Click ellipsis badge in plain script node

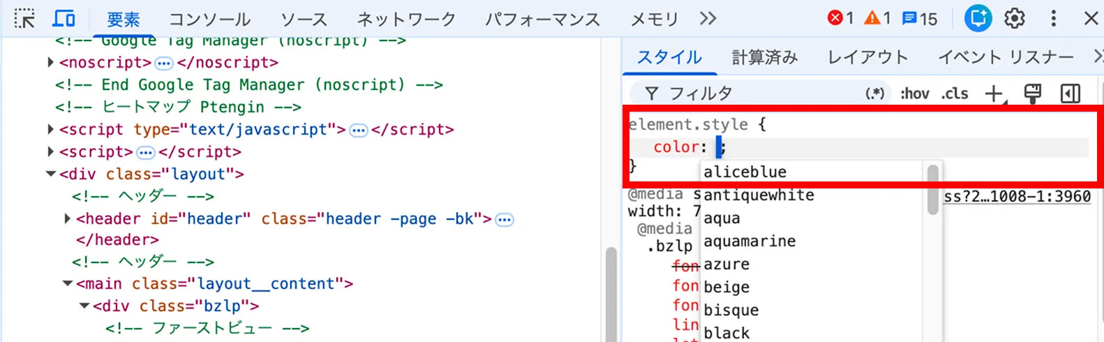point(146,153)
